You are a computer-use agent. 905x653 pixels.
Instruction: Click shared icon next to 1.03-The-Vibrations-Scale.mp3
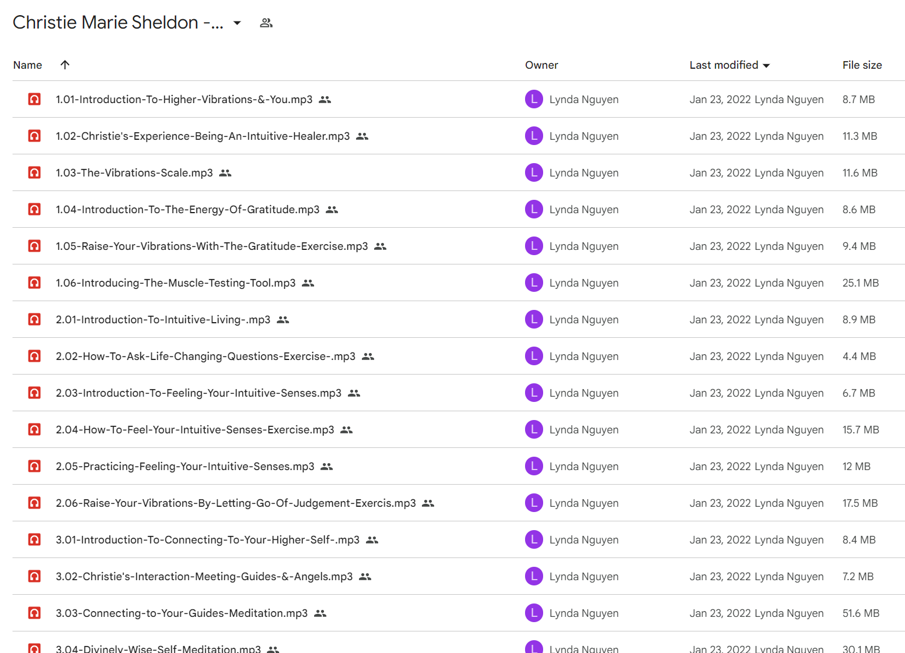click(226, 173)
